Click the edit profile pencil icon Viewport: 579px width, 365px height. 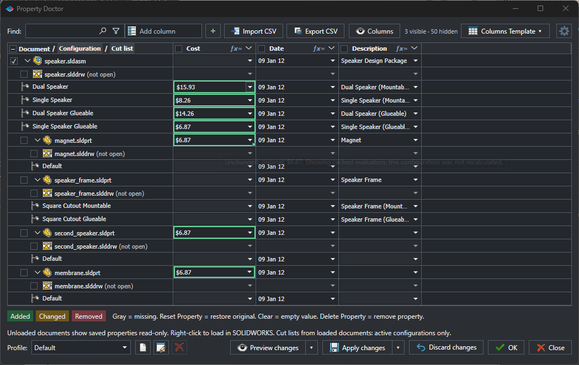161,347
